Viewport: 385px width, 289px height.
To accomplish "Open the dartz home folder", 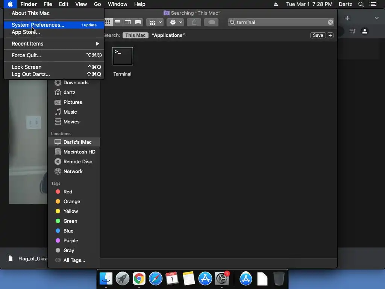I will [74, 93].
